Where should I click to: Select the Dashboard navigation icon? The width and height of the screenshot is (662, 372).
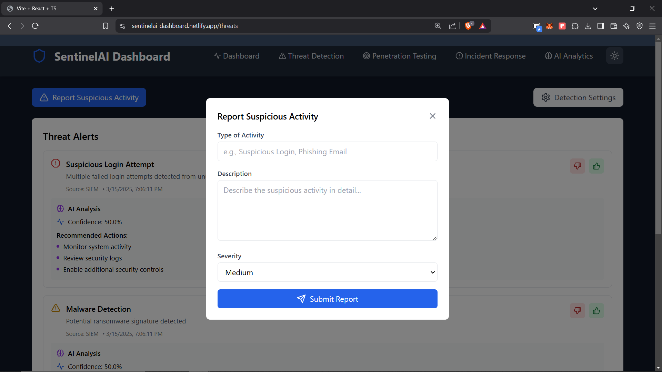tap(217, 56)
